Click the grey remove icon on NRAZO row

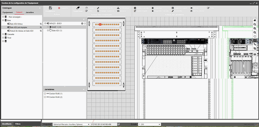(x=85, y=24)
